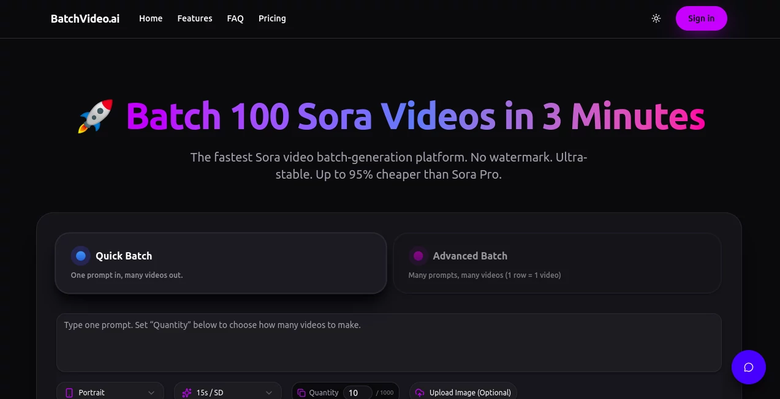This screenshot has width=780, height=399.
Task: Select the Advanced Batch mode radio
Action: tap(418, 255)
